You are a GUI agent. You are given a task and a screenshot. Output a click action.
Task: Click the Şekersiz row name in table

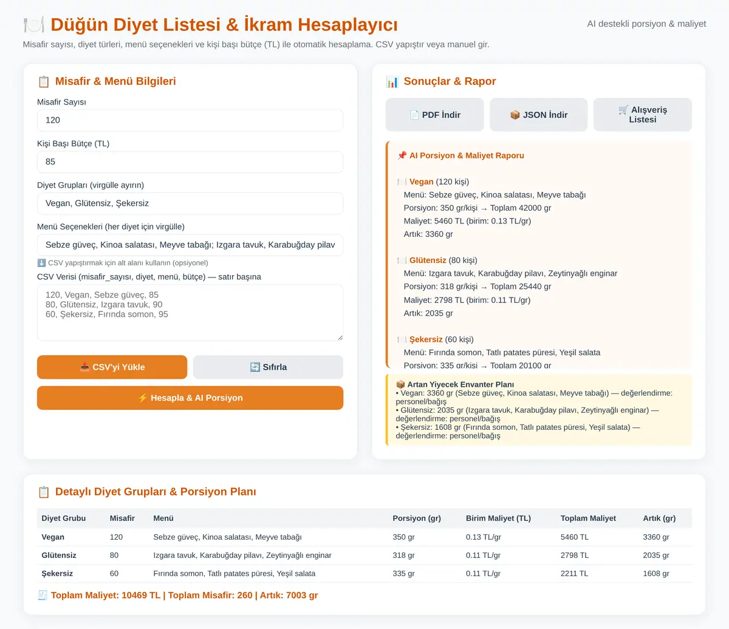(x=57, y=573)
